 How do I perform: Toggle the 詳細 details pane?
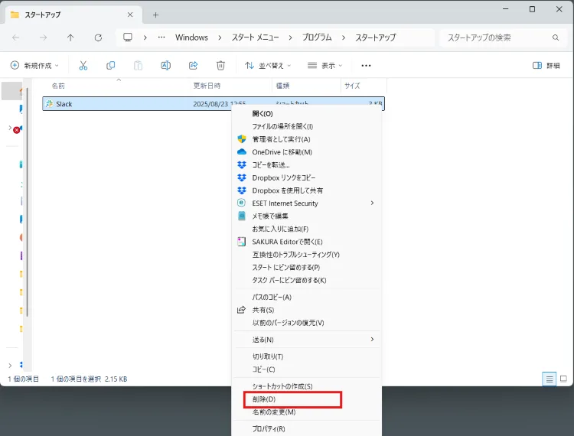point(546,66)
